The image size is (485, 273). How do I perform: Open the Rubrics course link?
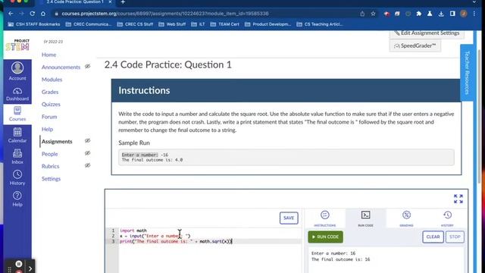pos(51,166)
